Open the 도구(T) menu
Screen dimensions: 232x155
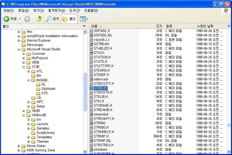(75, 11)
